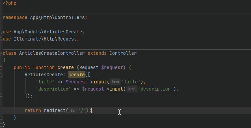
Task: Click the 'key:' hint before 'description' argument
Action: 132,89
